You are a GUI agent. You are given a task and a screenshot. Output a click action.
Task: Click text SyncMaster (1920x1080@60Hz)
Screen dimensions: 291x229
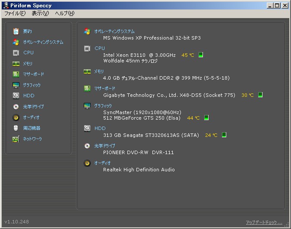point(142,112)
